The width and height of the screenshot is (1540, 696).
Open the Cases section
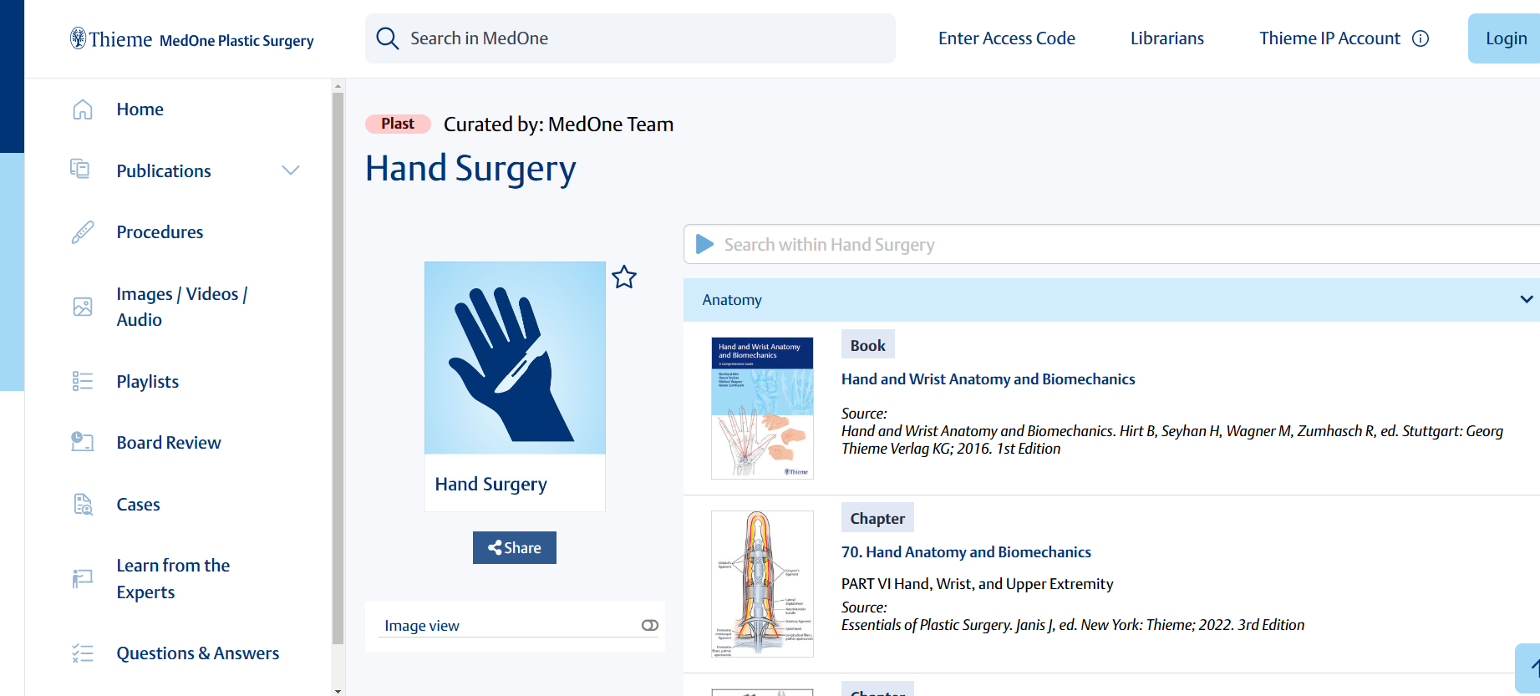(138, 505)
